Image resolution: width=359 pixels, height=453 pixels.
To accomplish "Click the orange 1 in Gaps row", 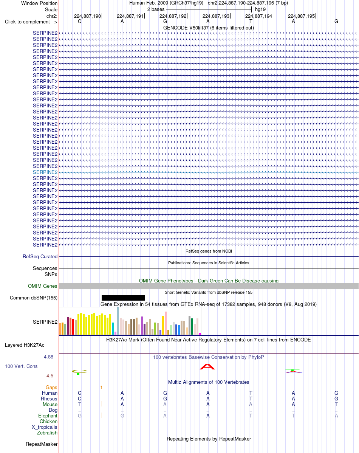I will (x=101, y=388).
